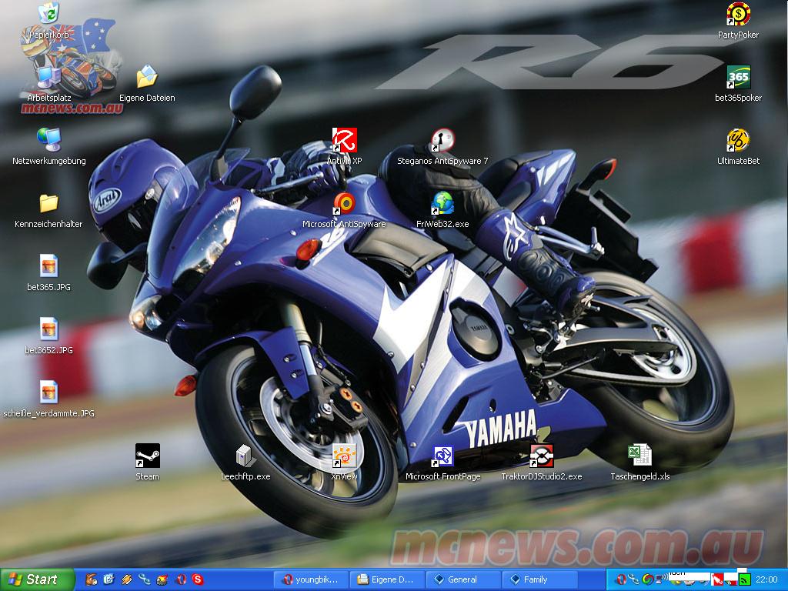Viewport: 788px width, 591px height.
Task: Switch to the Family taskbar window
Action: 539,579
